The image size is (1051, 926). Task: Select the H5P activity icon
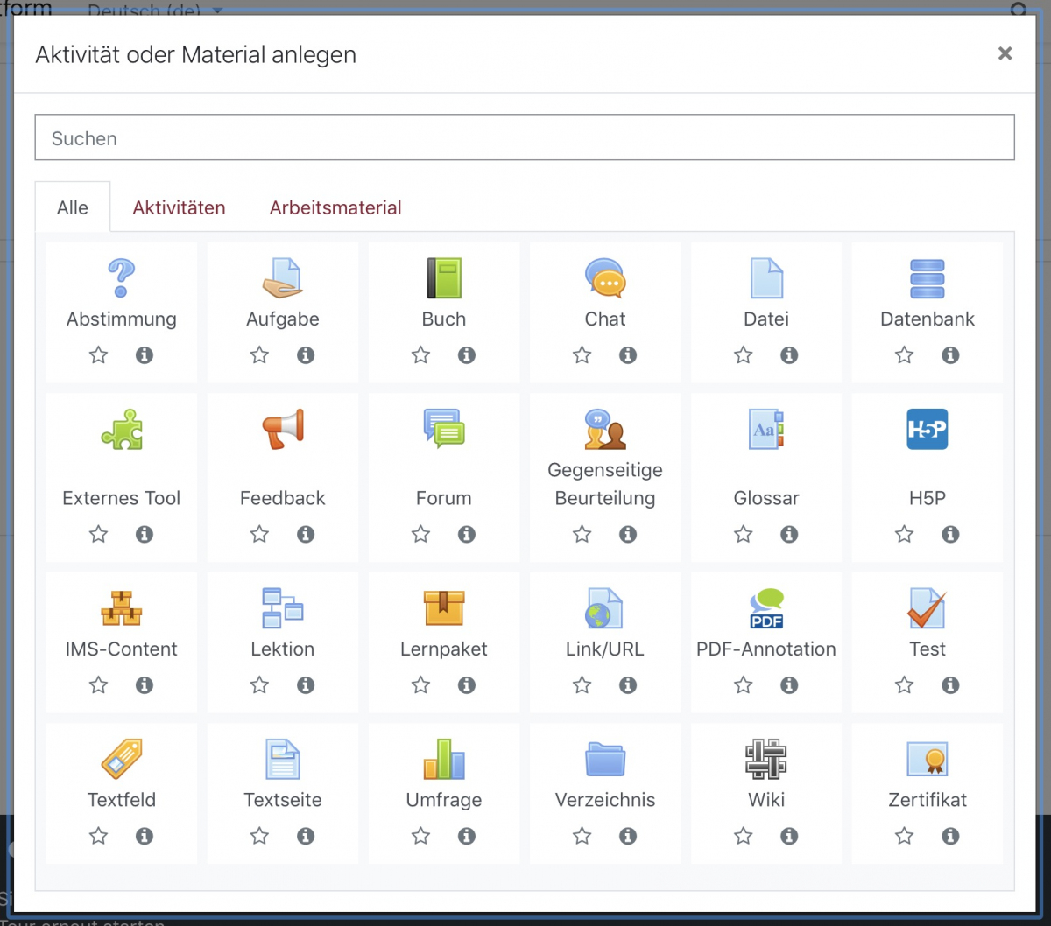pyautogui.click(x=927, y=429)
